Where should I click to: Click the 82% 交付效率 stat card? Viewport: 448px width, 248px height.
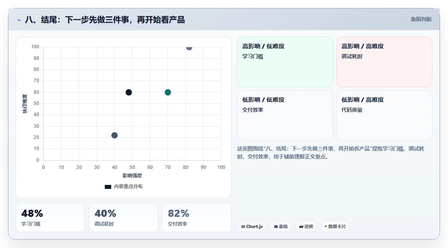[196, 217]
